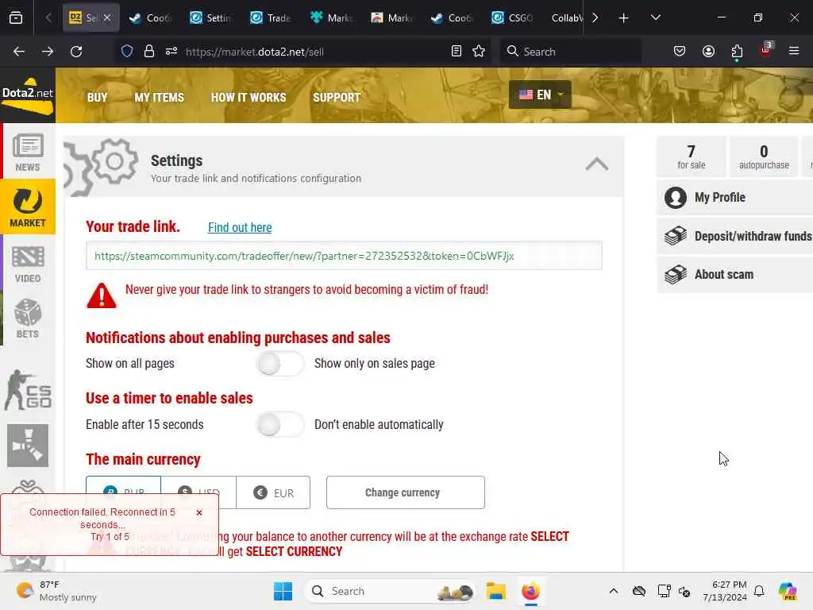Open the News section in sidebar
813x610 pixels.
pos(28,152)
